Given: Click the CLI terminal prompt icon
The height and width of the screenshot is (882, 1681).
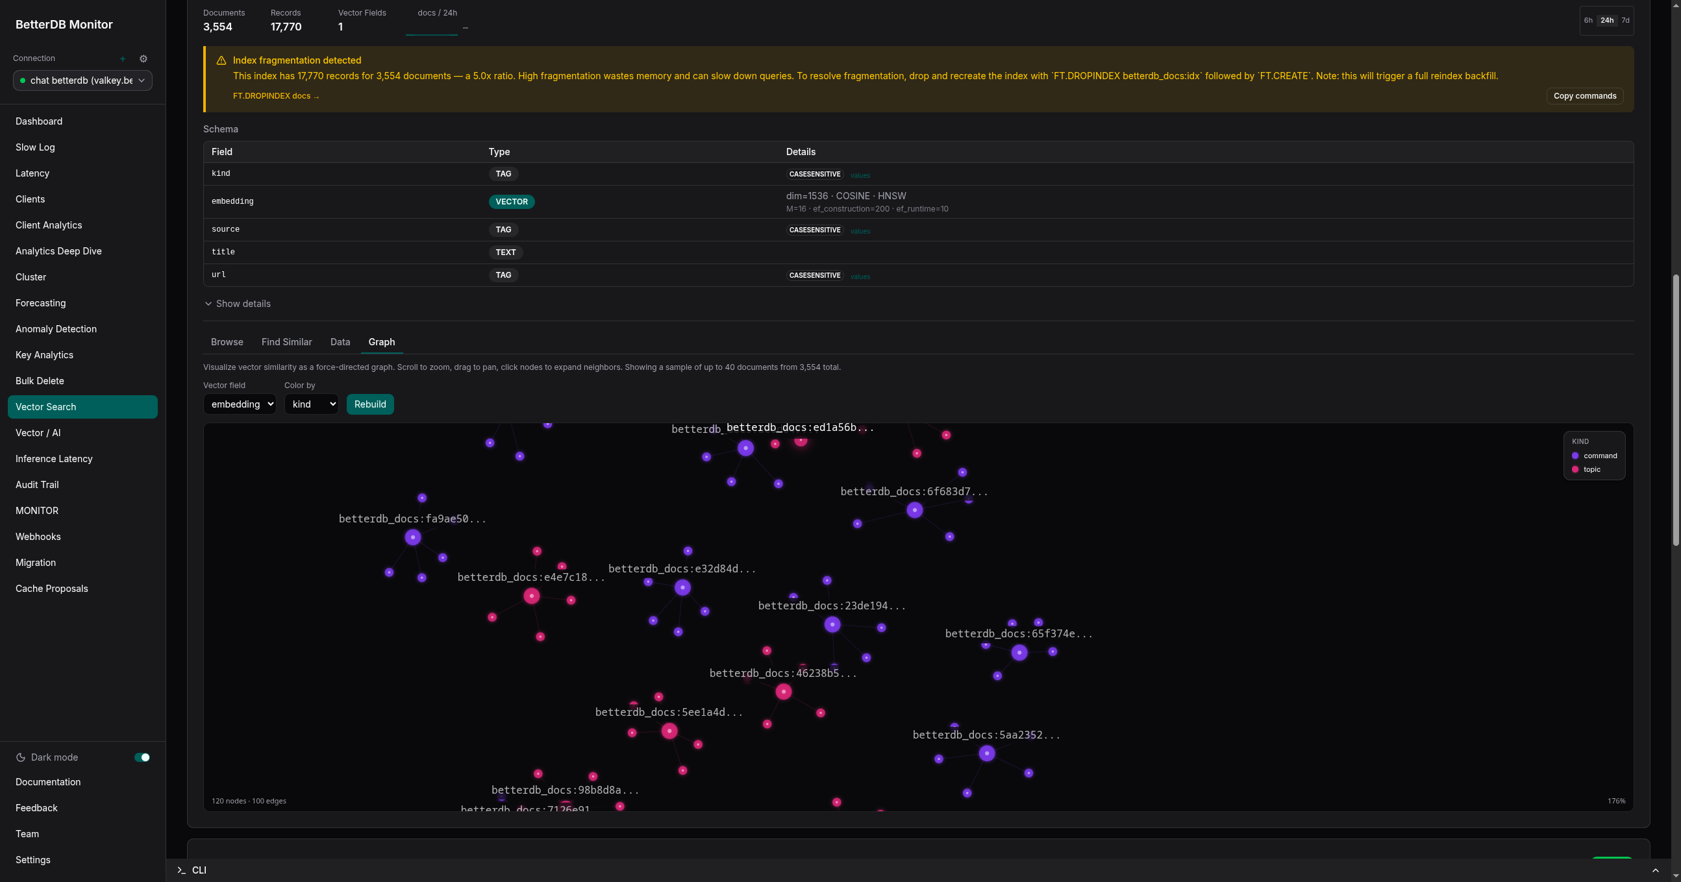Looking at the screenshot, I should 181,870.
